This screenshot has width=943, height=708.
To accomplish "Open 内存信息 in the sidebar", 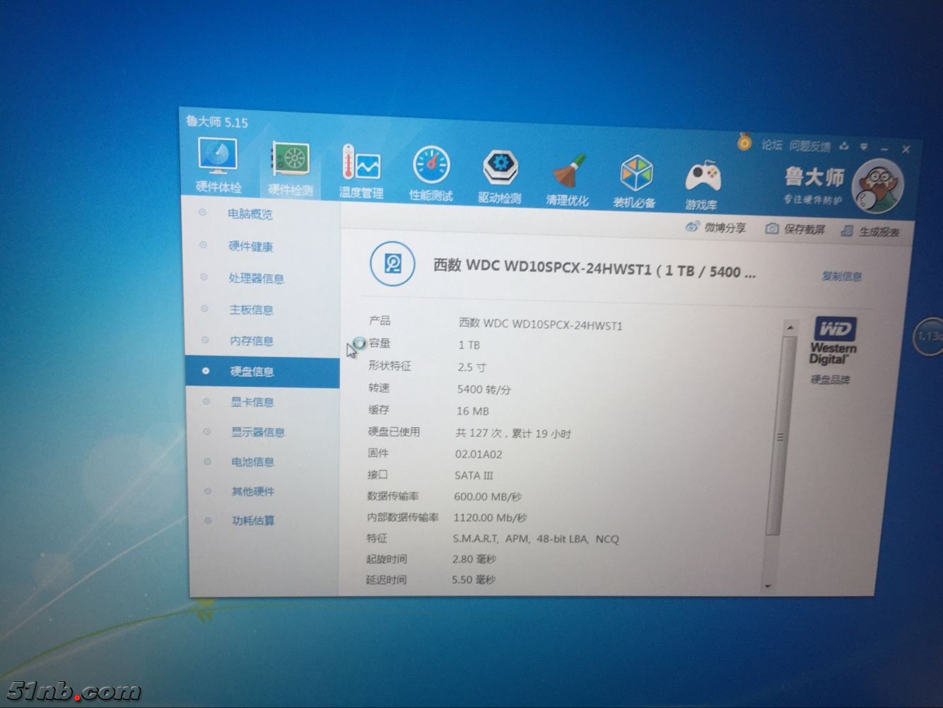I will [x=252, y=340].
